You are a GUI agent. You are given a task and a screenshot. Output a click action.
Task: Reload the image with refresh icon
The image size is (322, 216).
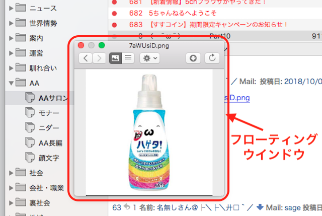[212, 58]
